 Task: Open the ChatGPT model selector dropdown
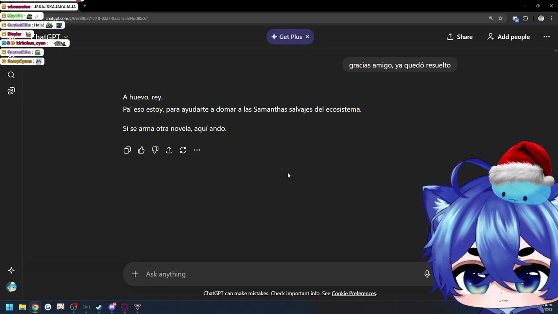pyautogui.click(x=50, y=37)
